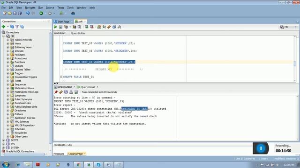Click the Connections panel horizontal scrollbar
The width and height of the screenshot is (300, 168).
[x=24, y=154]
